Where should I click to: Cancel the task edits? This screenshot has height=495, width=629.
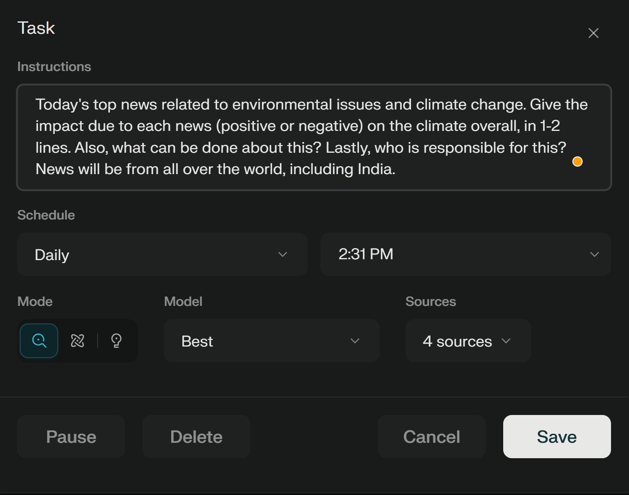point(431,436)
